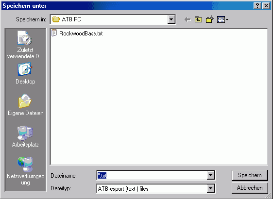The width and height of the screenshot is (273, 199).
Task: Open Zuletzt verwendete Dokumente location
Action: (25, 45)
